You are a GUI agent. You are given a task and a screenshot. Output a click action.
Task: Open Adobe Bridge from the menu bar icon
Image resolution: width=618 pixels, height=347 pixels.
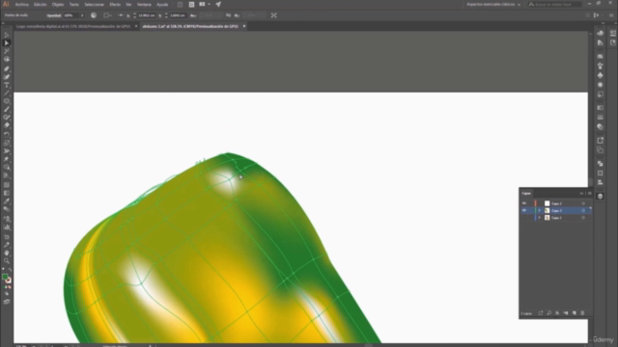click(x=180, y=4)
